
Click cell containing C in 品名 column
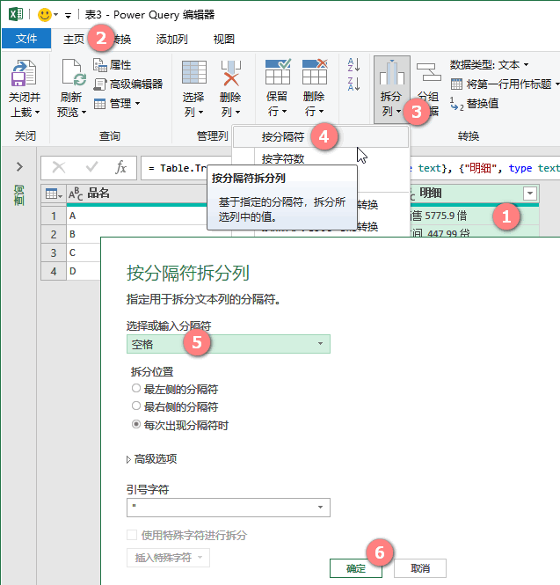coord(84,252)
